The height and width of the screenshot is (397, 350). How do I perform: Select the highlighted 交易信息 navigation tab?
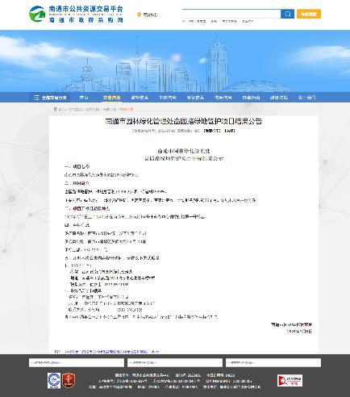click(x=111, y=98)
